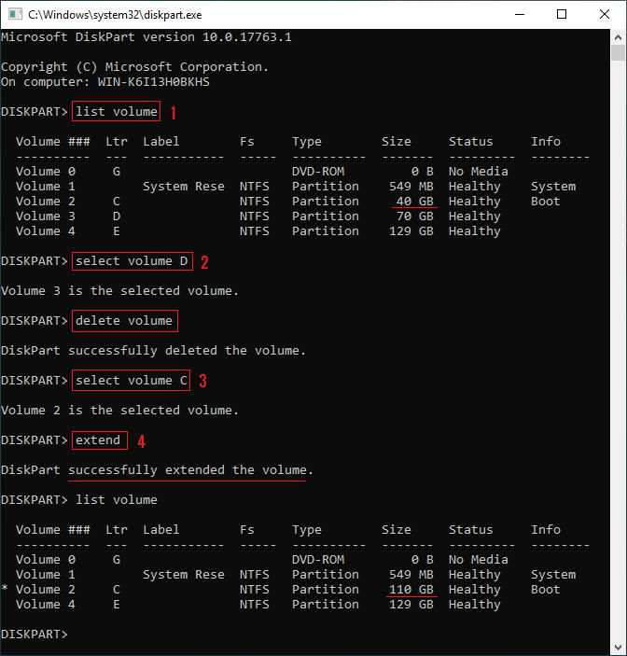Click the underlined 40 GB size value
The height and width of the screenshot is (656, 627).
pos(414,202)
